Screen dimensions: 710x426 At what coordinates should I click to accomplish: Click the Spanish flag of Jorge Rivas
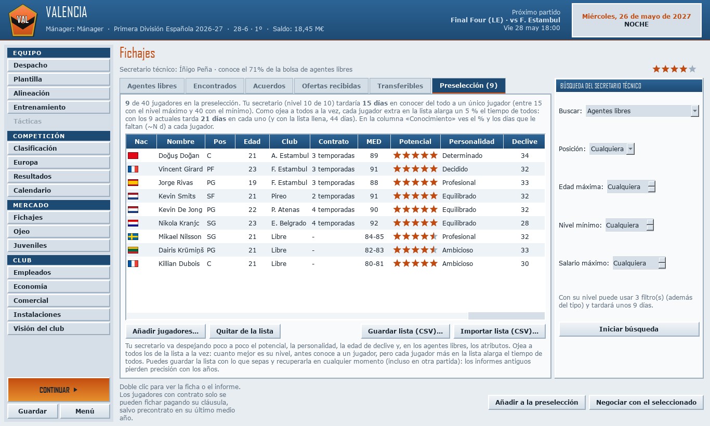tap(133, 182)
